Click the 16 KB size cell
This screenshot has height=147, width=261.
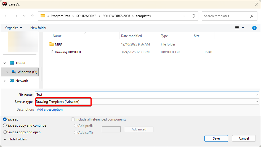(208, 52)
